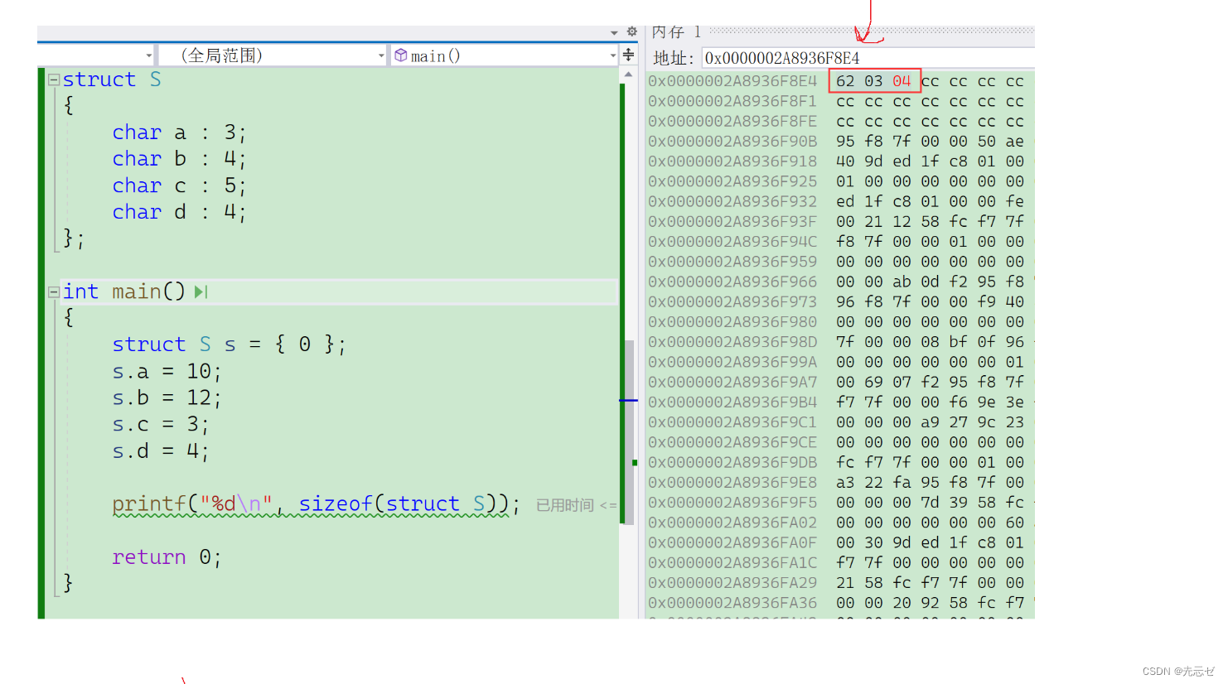The image size is (1228, 684).
Task: Click 'struct S s = { 0 };' declaration
Action: tap(229, 344)
